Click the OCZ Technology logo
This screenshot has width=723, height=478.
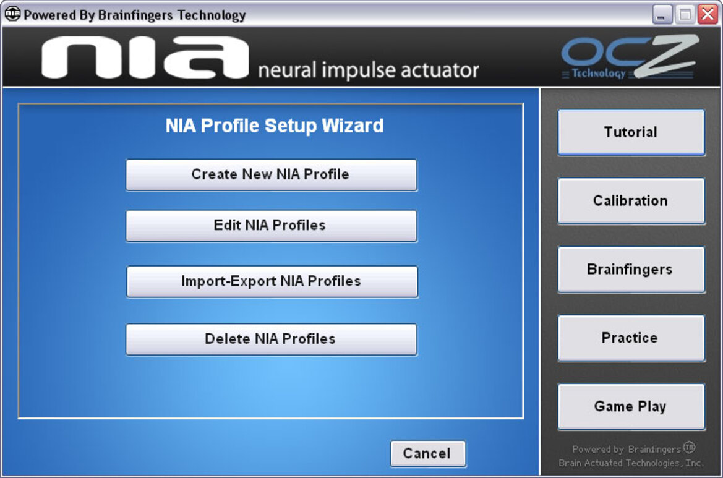tap(630, 57)
